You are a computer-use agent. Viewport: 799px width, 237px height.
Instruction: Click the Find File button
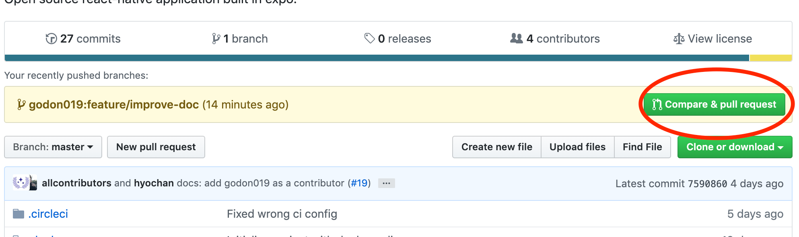(x=642, y=147)
